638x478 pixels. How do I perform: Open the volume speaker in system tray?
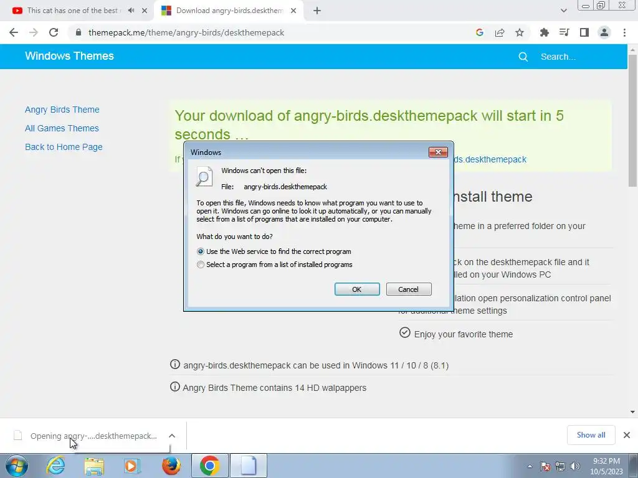point(575,466)
